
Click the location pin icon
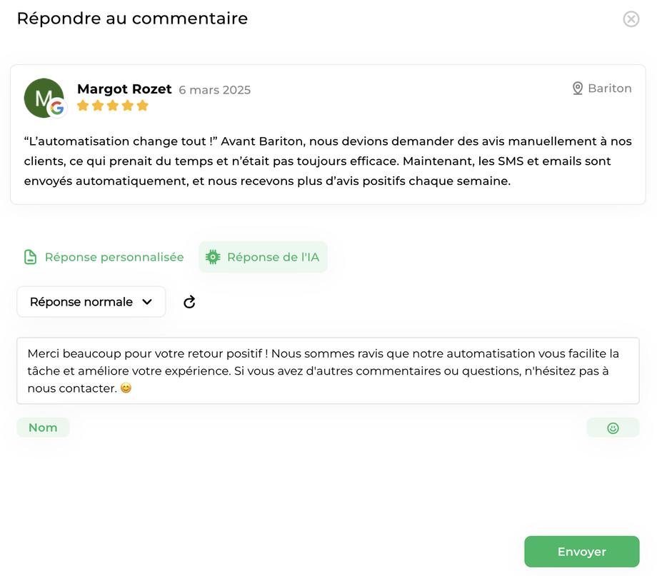(578, 89)
